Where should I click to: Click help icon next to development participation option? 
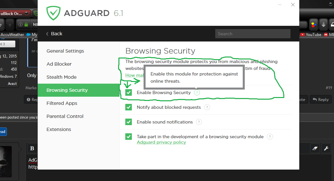point(270,137)
